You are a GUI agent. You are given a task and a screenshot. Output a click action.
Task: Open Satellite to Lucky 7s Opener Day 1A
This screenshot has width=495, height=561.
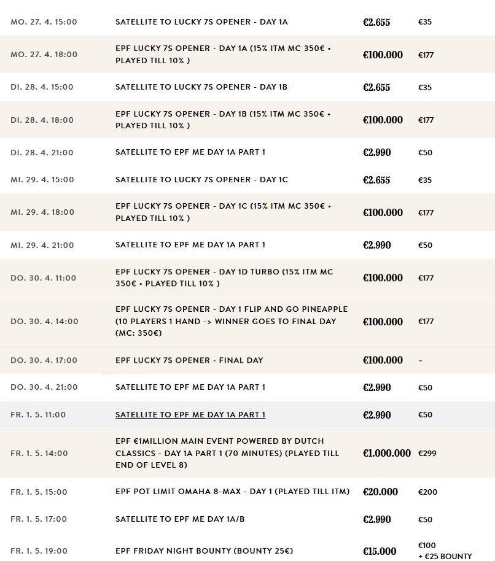pyautogui.click(x=201, y=22)
